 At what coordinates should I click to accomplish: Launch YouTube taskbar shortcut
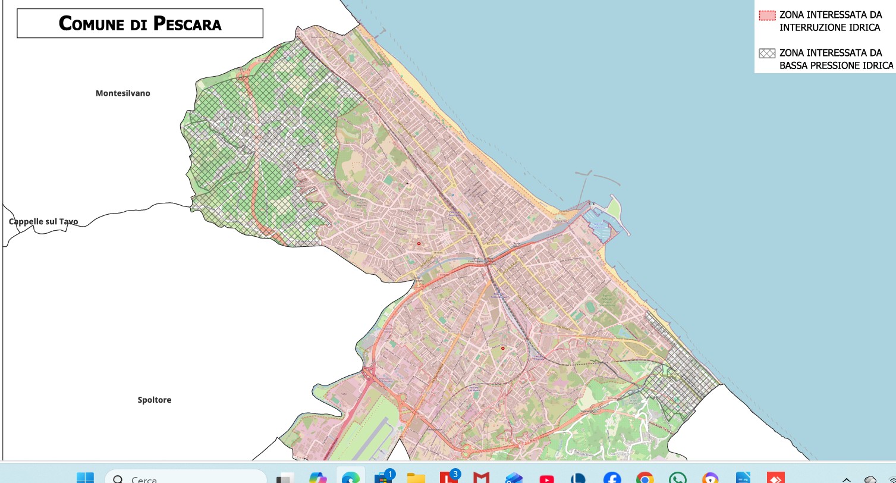(x=546, y=478)
